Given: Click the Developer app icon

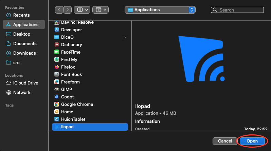Looking at the screenshot, I should 57,30.
